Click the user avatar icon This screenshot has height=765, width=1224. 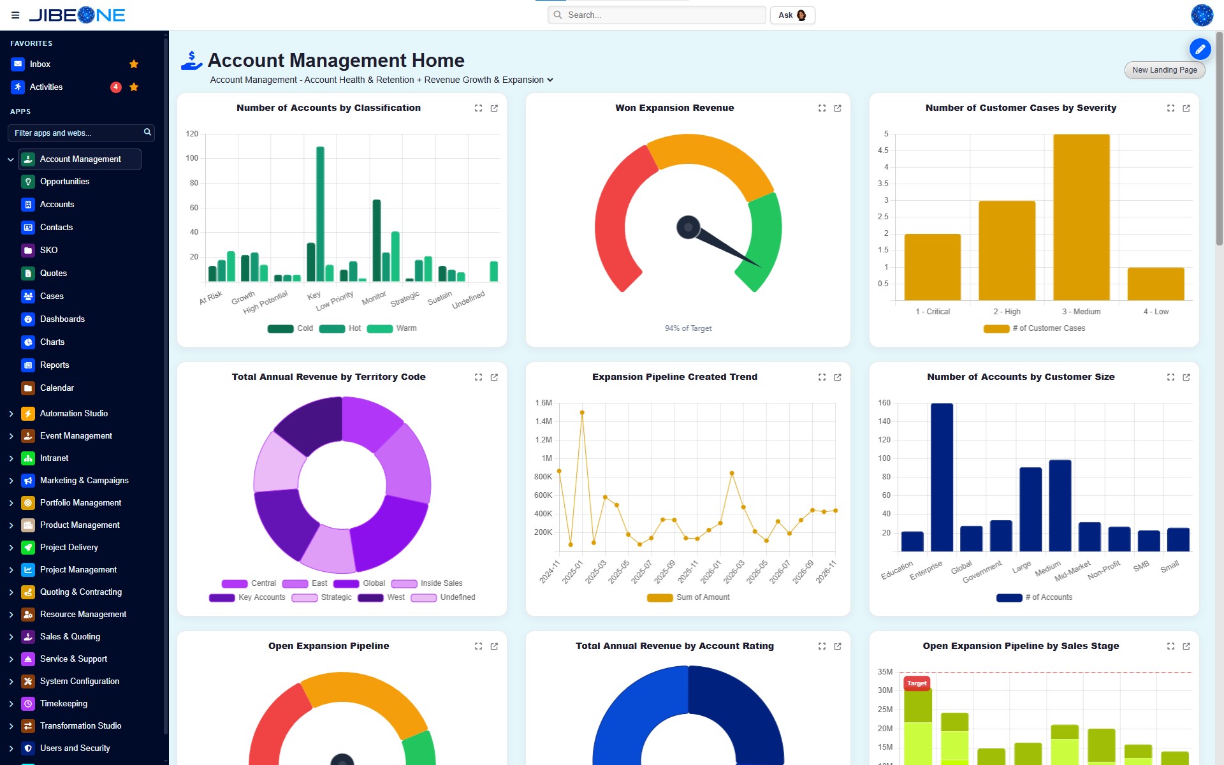[x=1202, y=15]
